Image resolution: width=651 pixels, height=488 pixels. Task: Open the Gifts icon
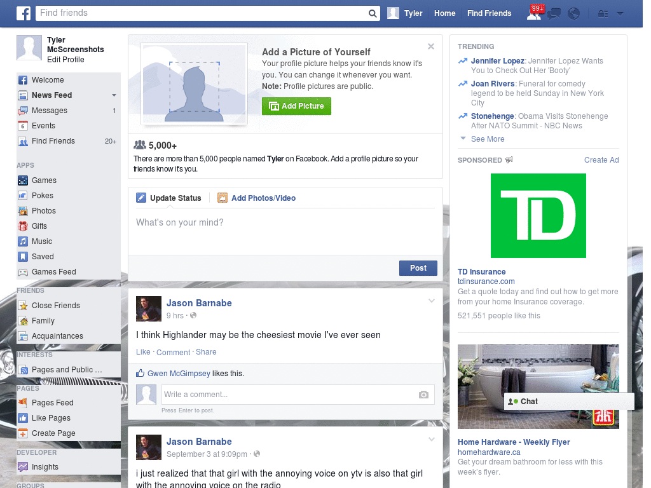coord(23,226)
